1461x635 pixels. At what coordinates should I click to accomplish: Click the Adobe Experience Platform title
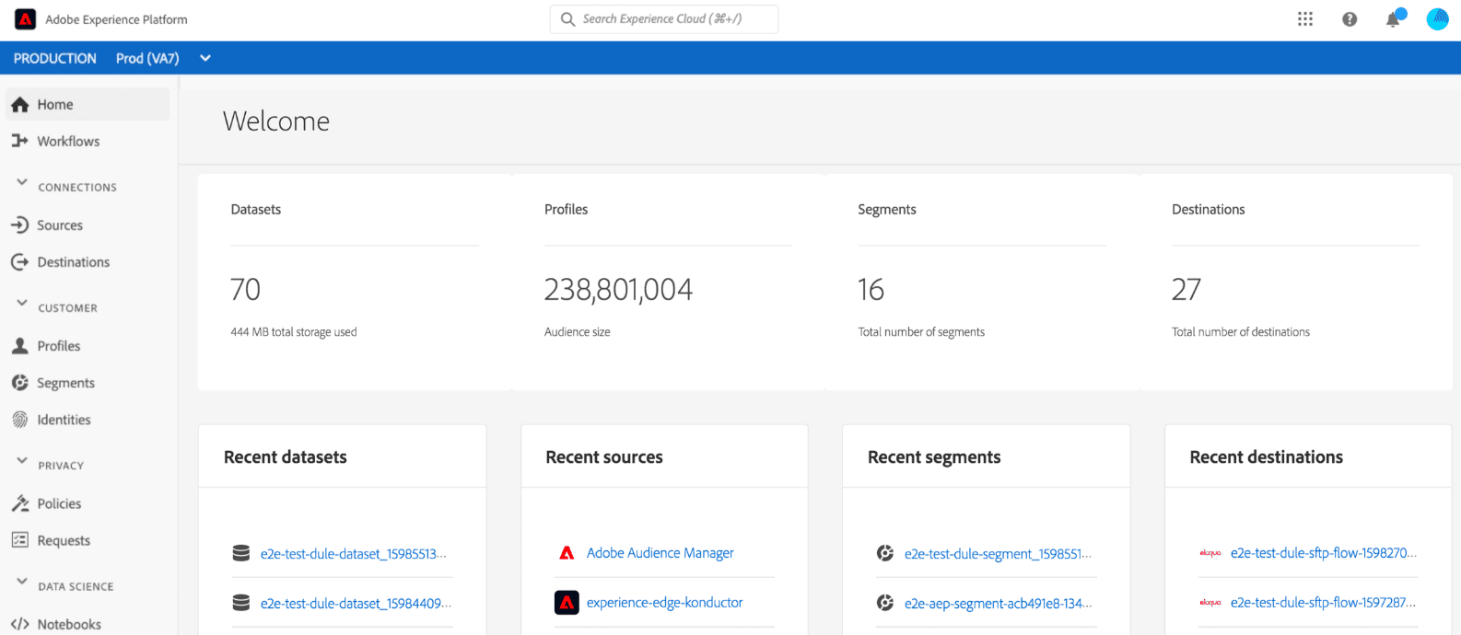(117, 19)
